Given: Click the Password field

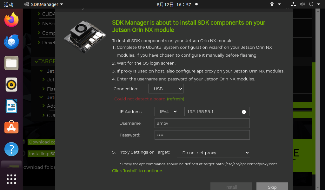Looking at the screenshot, I should click(x=202, y=135).
